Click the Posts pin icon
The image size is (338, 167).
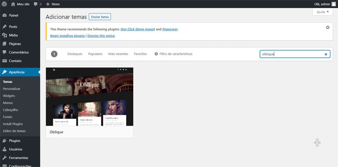click(x=4, y=27)
